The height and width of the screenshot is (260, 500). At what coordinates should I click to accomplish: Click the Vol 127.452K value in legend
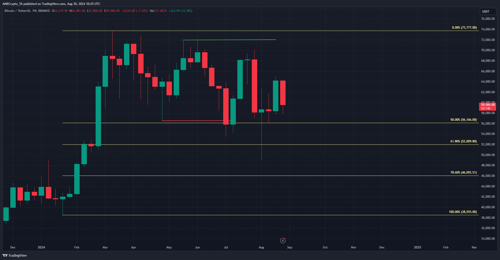pos(158,11)
